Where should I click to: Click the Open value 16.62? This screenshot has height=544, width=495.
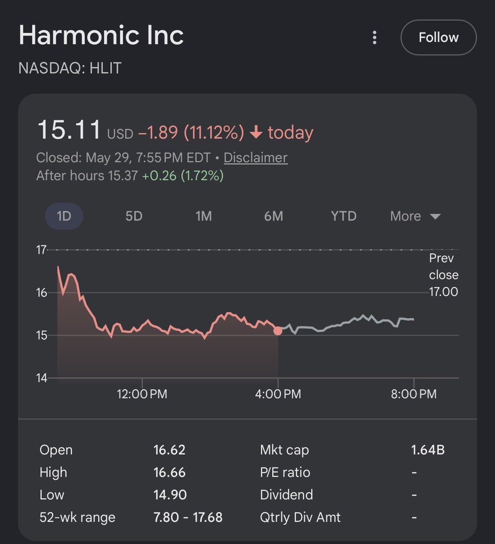tap(169, 450)
